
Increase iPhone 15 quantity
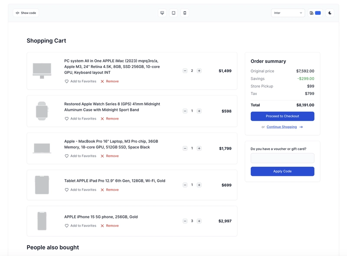tap(199, 221)
